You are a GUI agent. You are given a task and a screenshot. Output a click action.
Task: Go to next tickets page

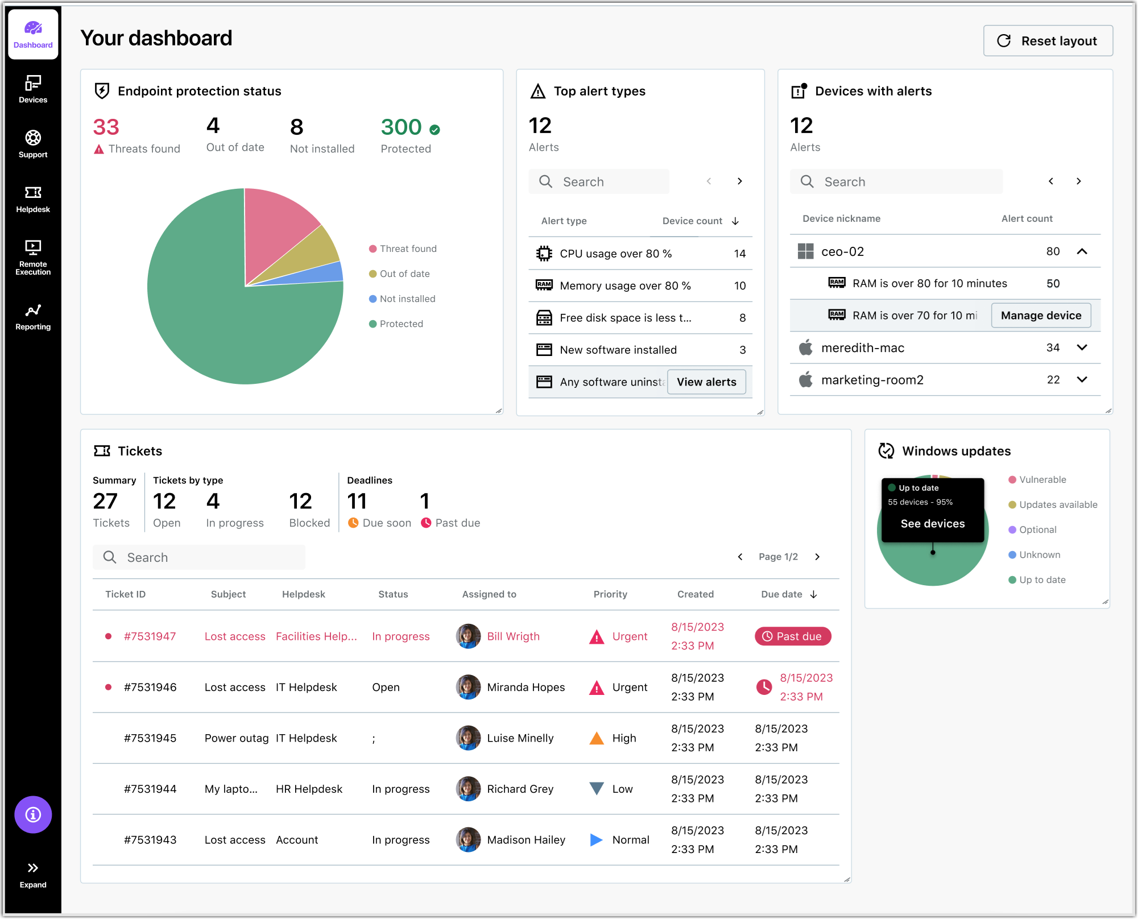tap(817, 557)
